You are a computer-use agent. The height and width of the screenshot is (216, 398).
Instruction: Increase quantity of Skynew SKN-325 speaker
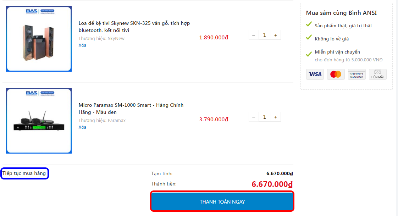pyautogui.click(x=276, y=35)
